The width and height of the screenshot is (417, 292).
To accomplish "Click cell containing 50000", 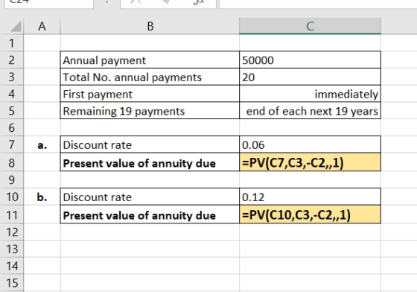I will (310, 60).
